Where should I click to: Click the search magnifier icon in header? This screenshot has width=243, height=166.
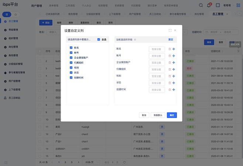(x=201, y=5)
